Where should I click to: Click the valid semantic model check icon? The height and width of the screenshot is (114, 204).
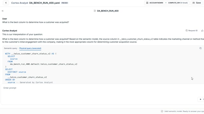click(162, 111)
